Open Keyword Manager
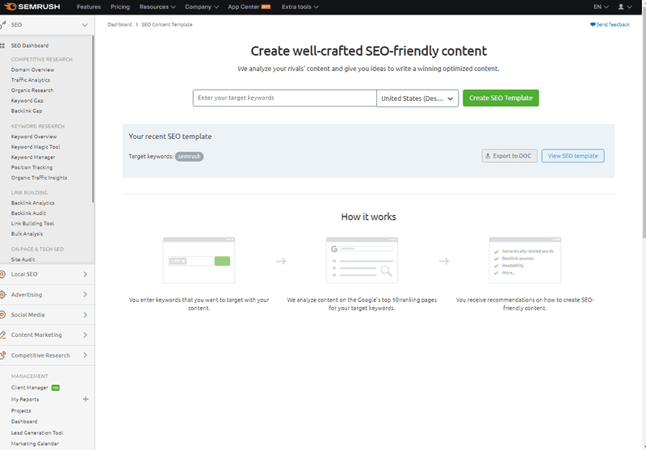Screen dimensions: 646x450 [33, 157]
